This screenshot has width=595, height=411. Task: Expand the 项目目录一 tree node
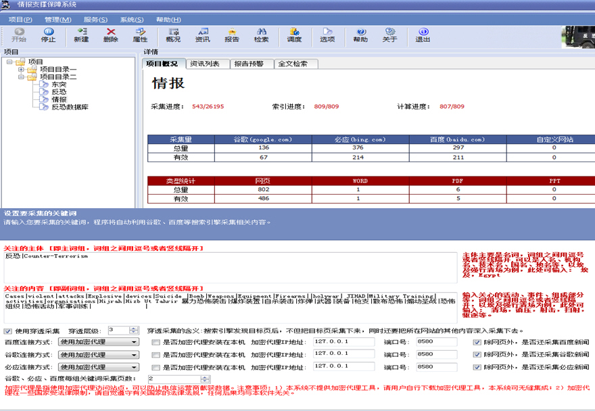pyautogui.click(x=21, y=70)
